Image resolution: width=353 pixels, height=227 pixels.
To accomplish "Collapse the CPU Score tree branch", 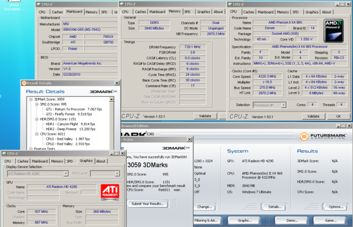I will [x=36, y=134].
